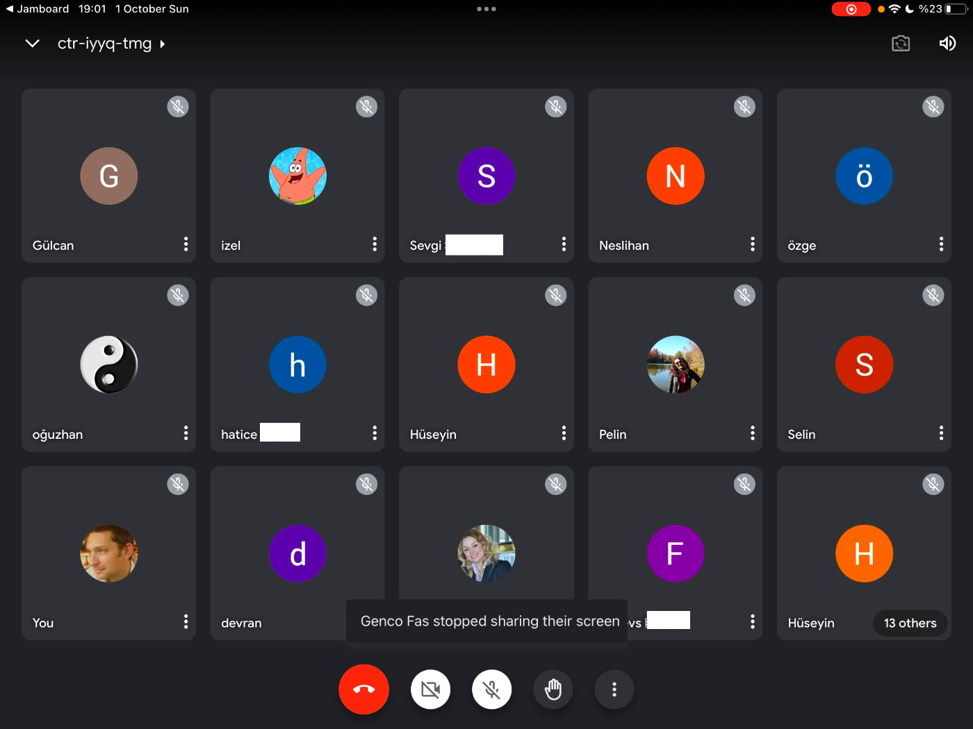Open options menu for Neslihan tile
Viewport: 973px width, 729px height.
pyautogui.click(x=752, y=244)
